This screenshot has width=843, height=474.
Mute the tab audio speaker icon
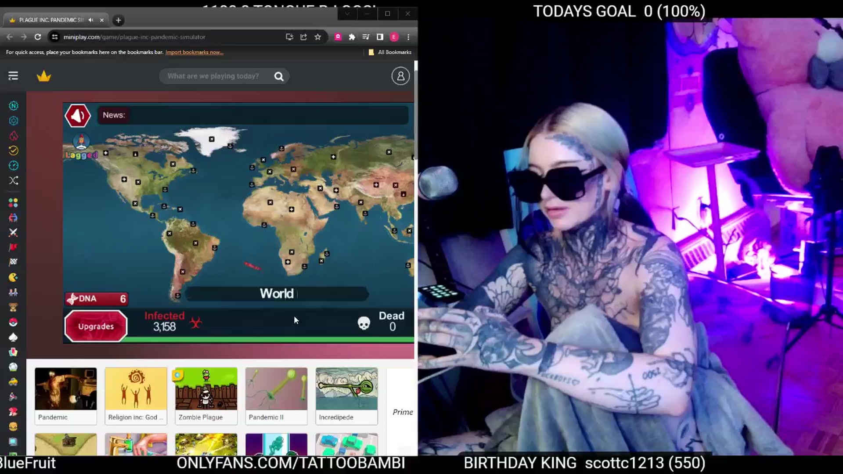tap(90, 20)
